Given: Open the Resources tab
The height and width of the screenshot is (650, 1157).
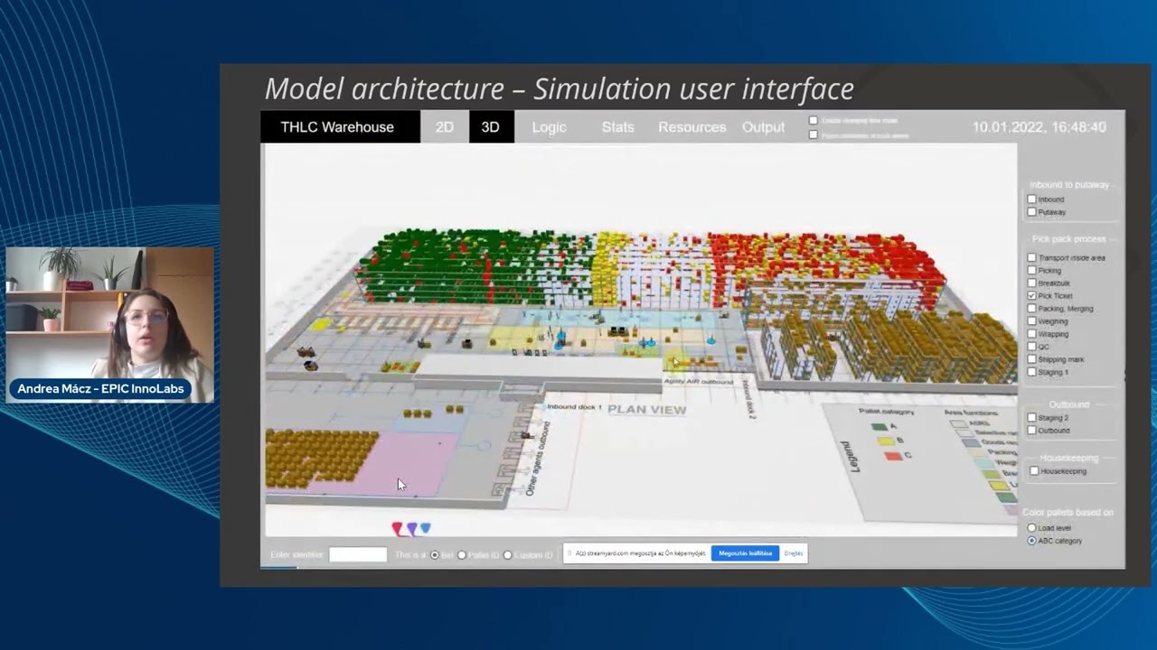Looking at the screenshot, I should tap(692, 127).
